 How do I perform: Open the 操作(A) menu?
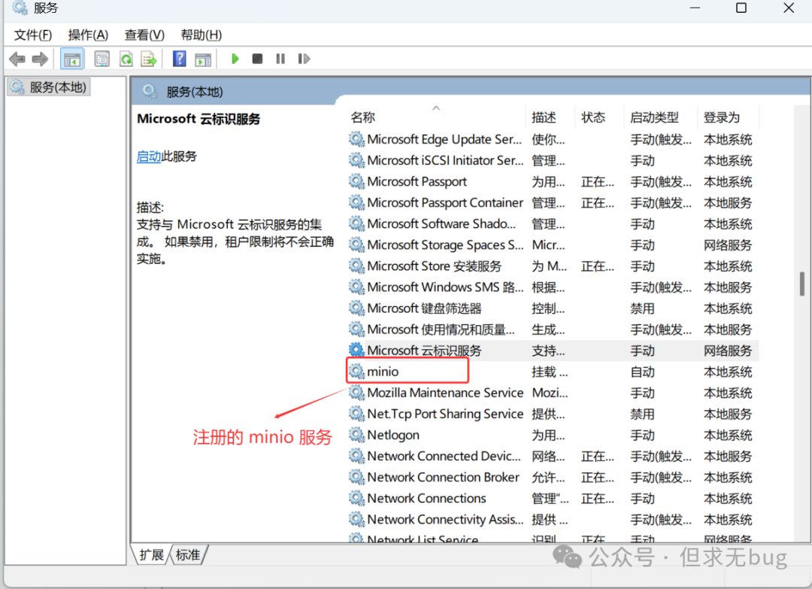pos(88,35)
